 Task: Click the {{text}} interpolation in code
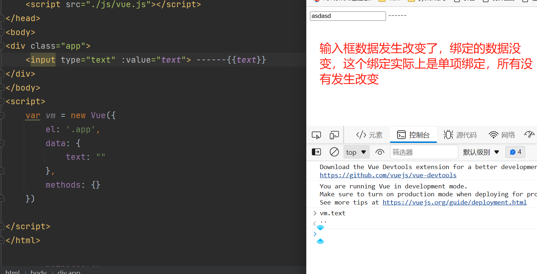coord(246,60)
